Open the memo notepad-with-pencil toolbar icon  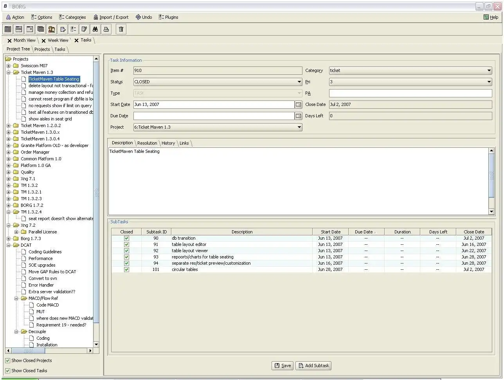pos(84,29)
